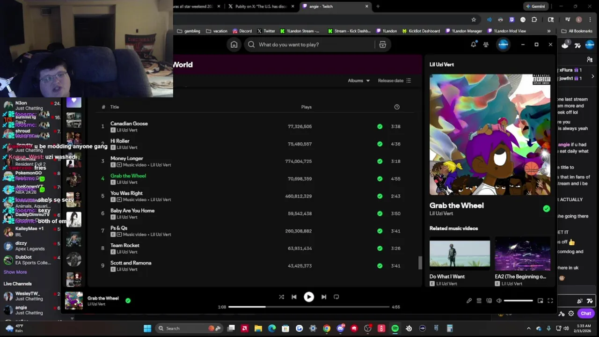Adjust the Spotify volume slider

[519, 300]
